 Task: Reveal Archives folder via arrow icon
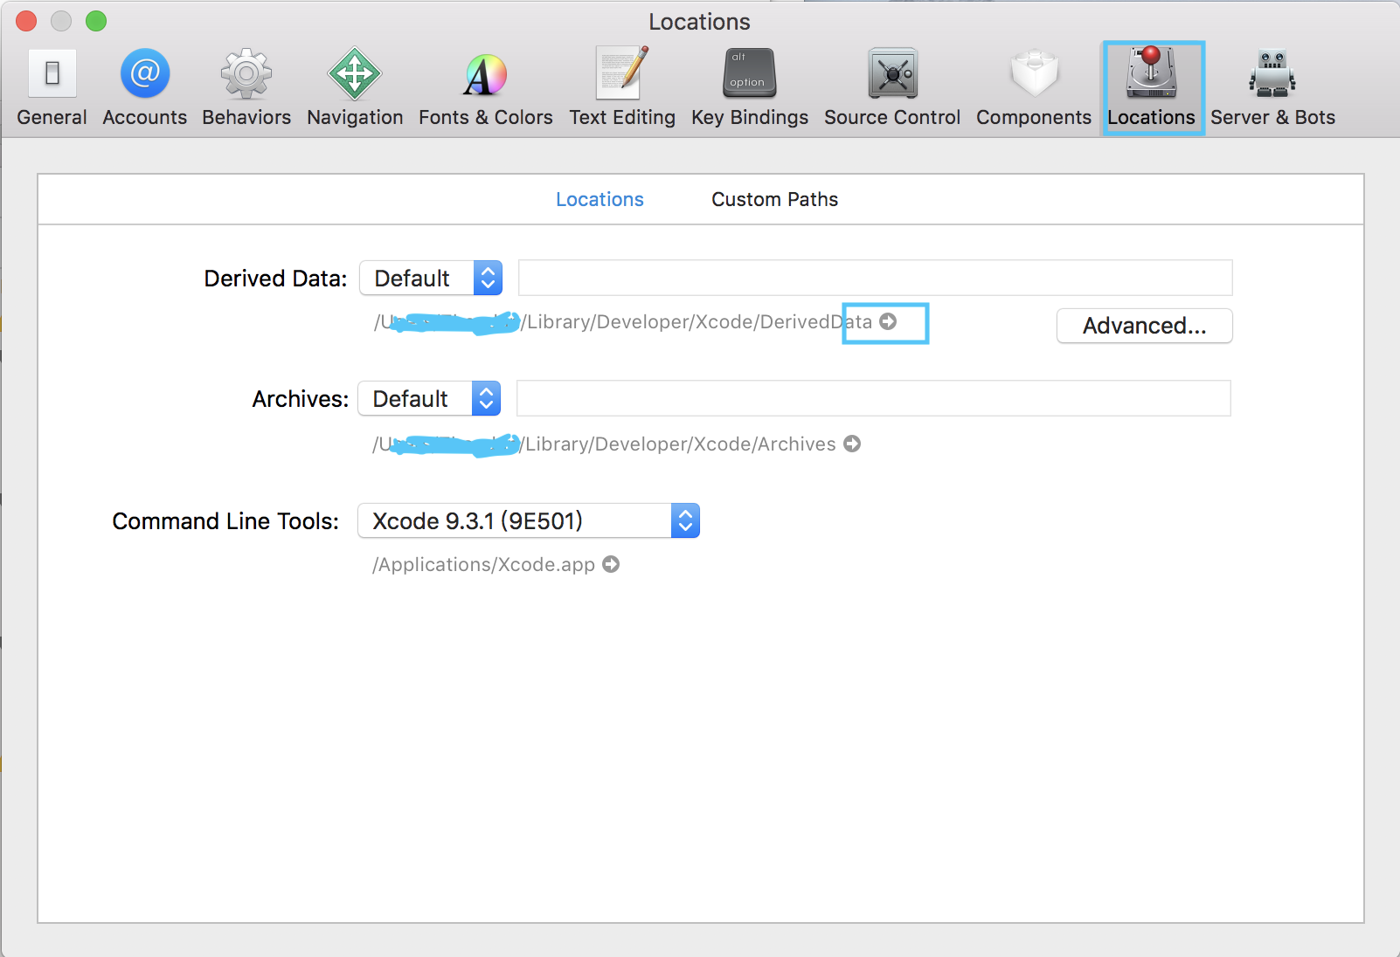[852, 444]
